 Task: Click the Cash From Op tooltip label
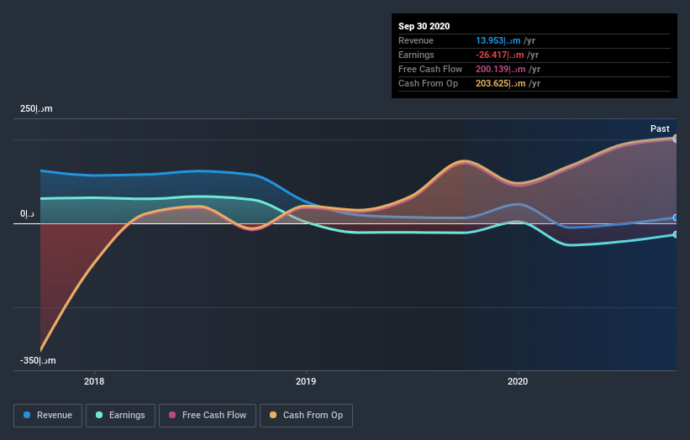coord(428,83)
